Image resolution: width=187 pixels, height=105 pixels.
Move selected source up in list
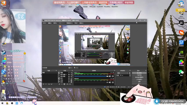67,84
